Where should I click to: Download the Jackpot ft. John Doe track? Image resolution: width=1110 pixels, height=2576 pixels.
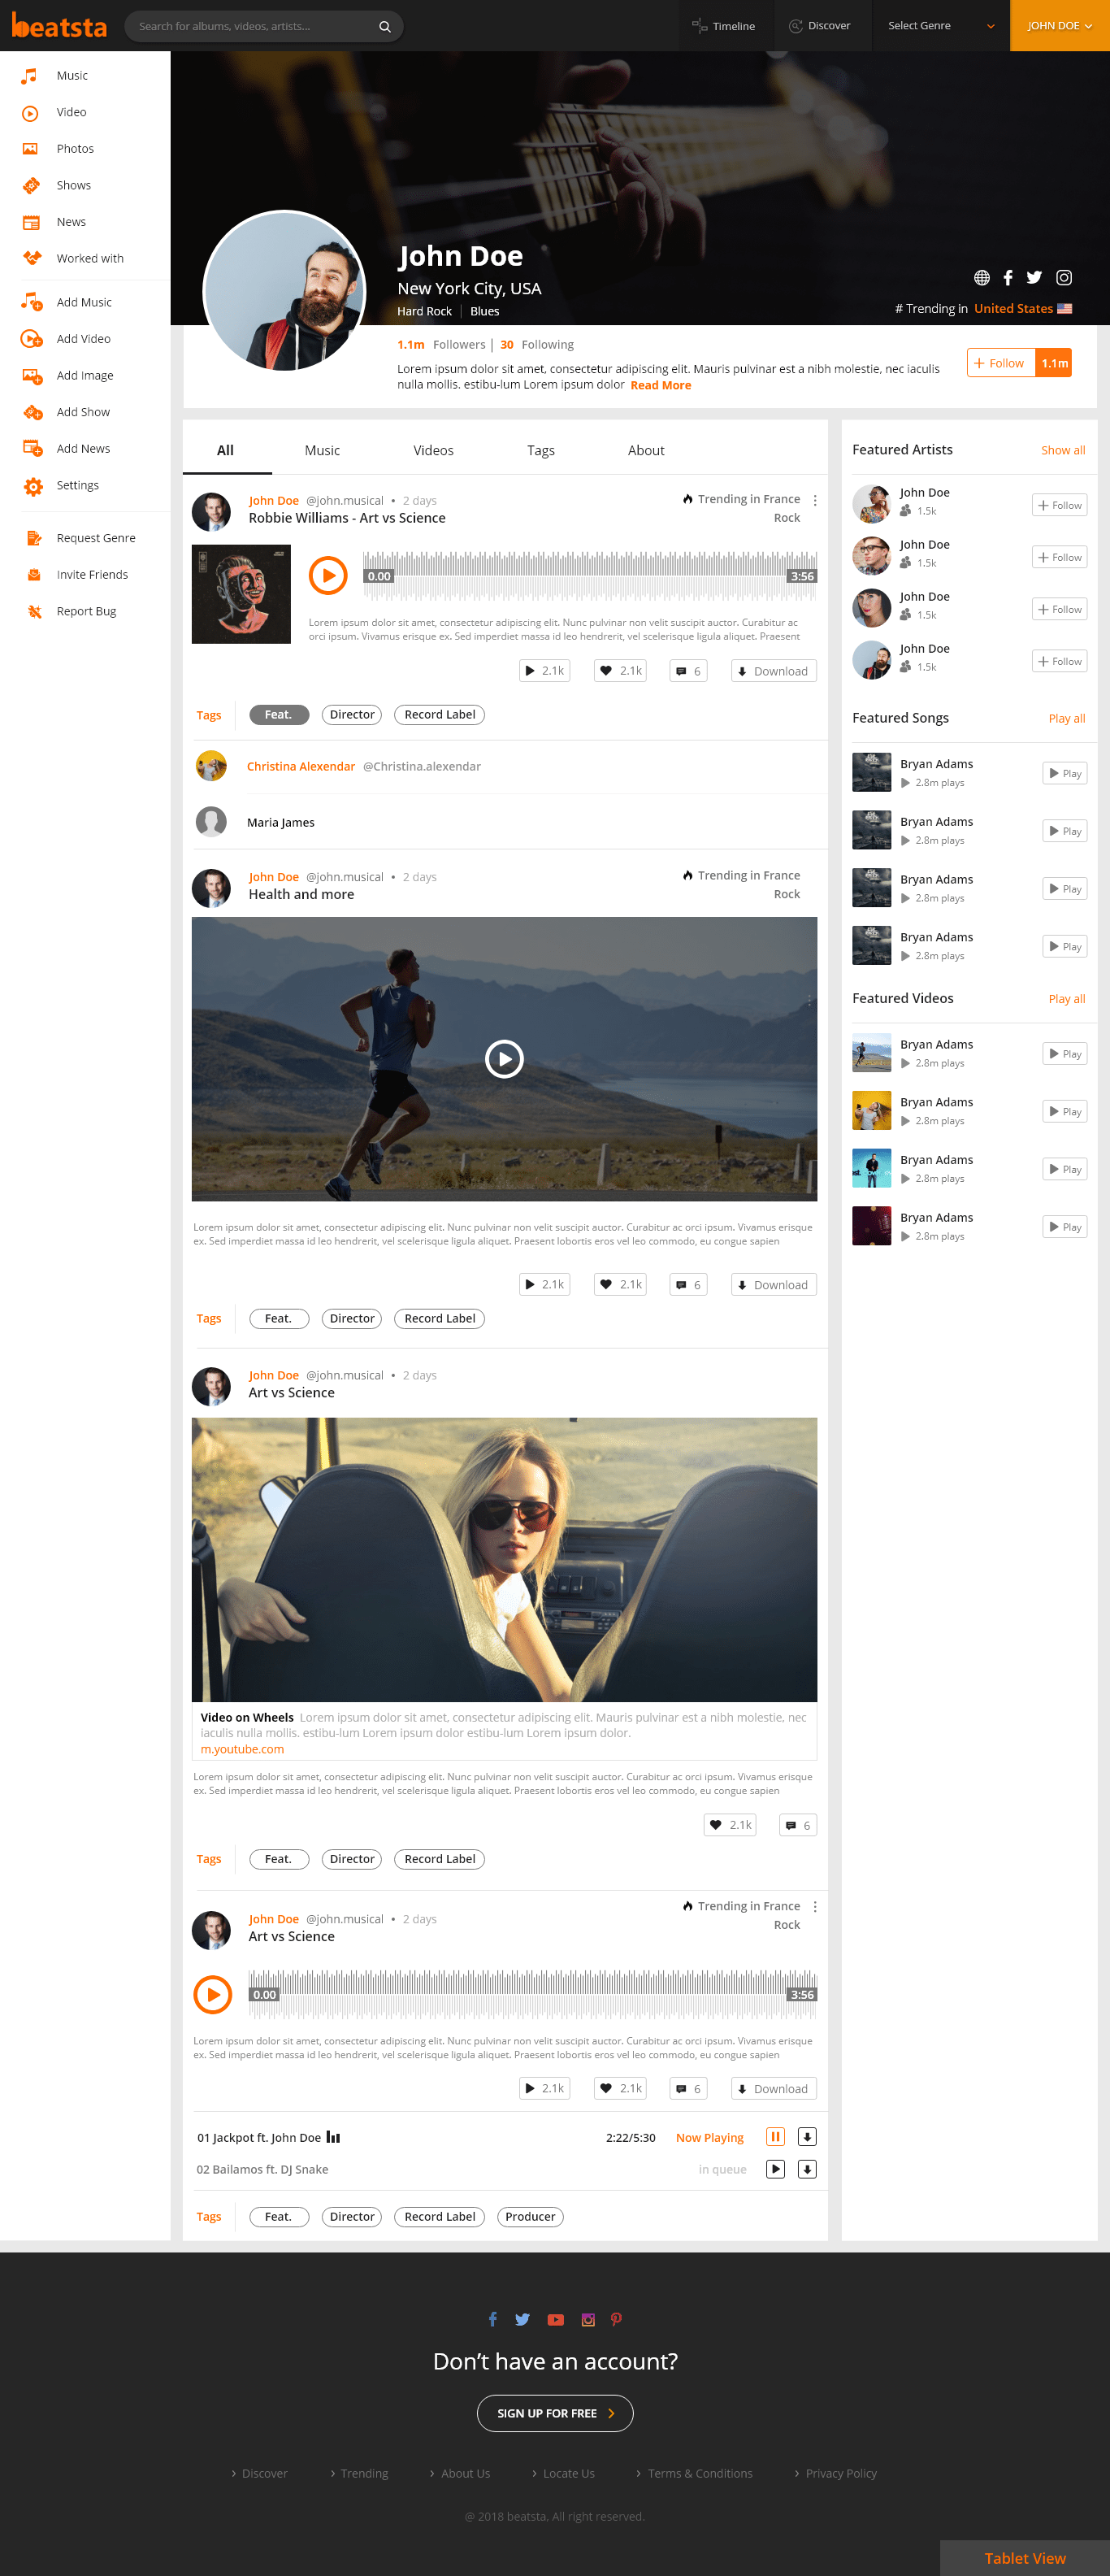[x=807, y=2137]
